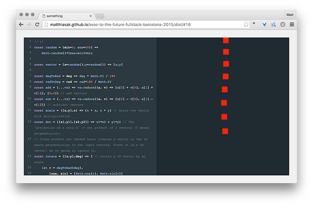Reload the page with the refresh icon
Image resolution: width=313 pixels, height=206 pixels.
click(37, 25)
